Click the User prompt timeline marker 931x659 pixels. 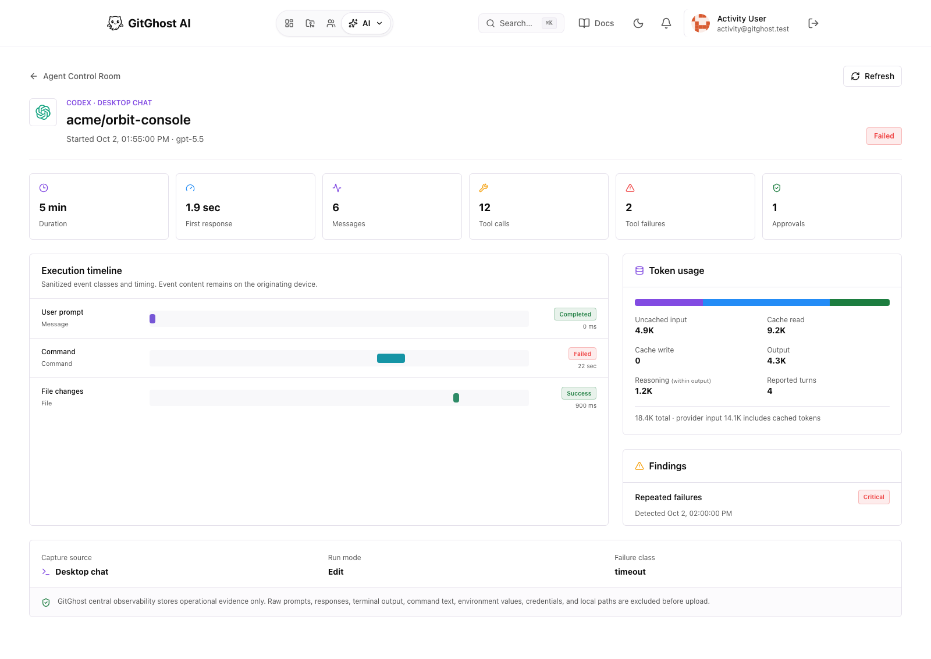point(152,319)
